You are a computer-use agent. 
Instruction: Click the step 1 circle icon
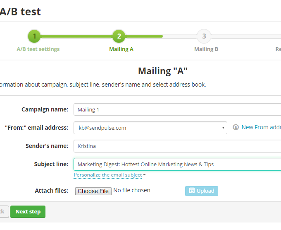click(x=35, y=36)
